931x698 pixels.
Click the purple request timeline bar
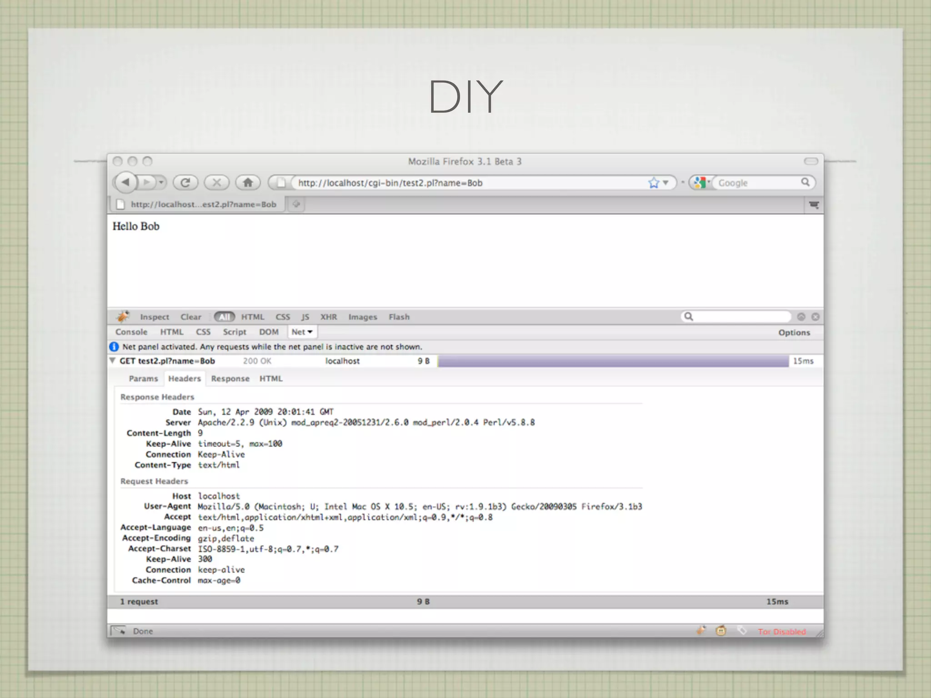[613, 361]
